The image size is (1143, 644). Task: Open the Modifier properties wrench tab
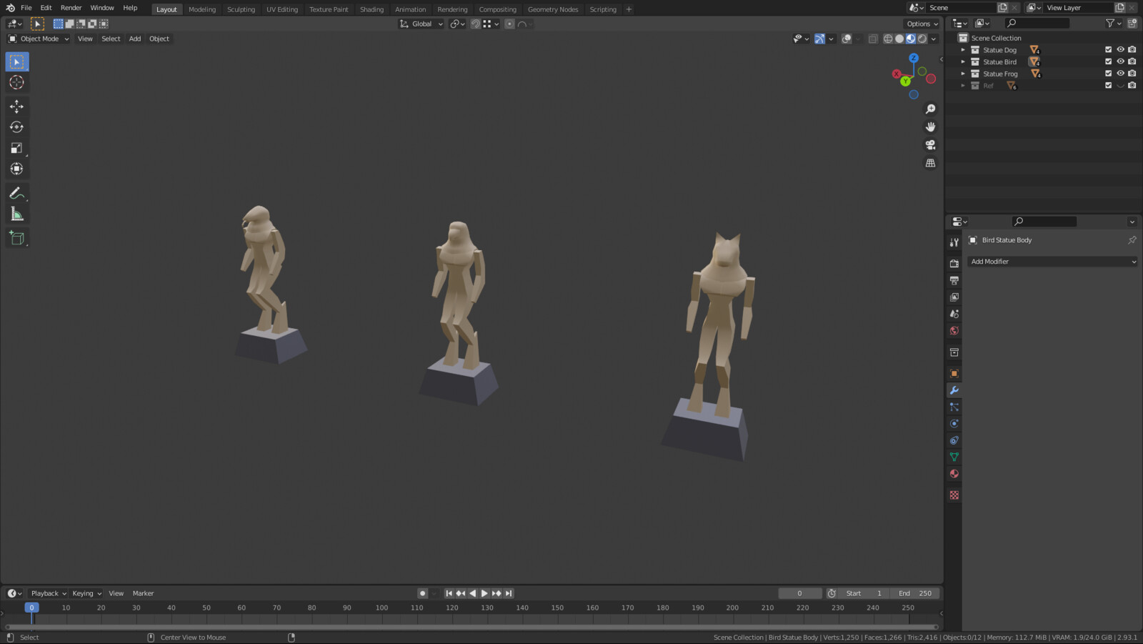(x=954, y=390)
